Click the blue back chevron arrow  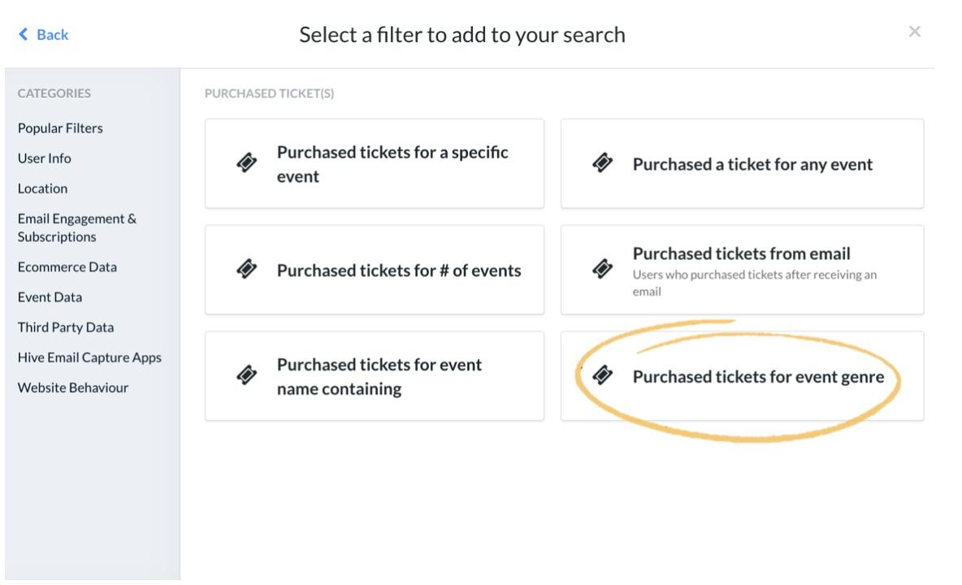point(24,34)
